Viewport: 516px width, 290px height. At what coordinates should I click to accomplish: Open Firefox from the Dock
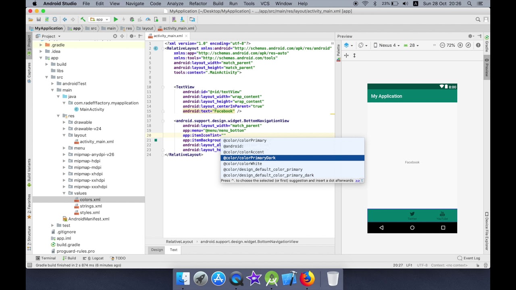coord(307,279)
